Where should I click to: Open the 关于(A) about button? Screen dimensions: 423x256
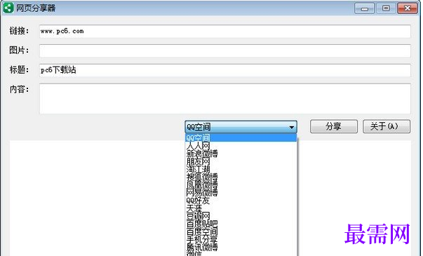click(x=387, y=126)
